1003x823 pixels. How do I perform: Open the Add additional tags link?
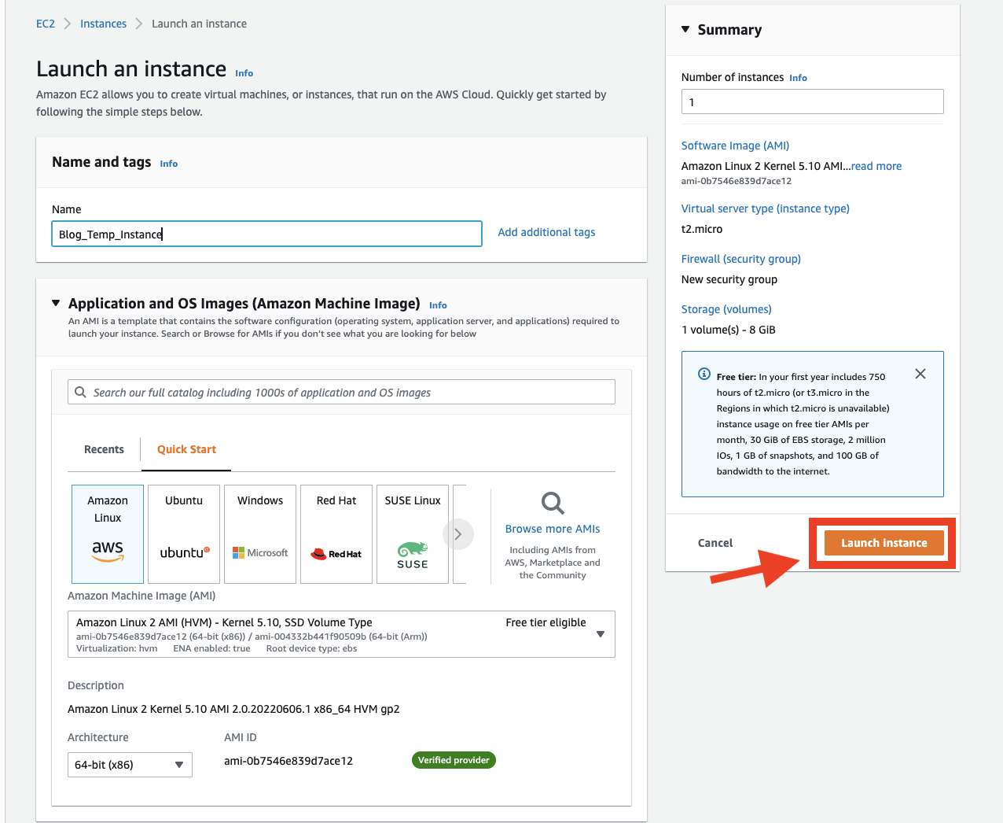point(546,231)
